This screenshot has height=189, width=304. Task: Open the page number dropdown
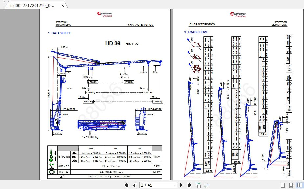[x=175, y=185]
